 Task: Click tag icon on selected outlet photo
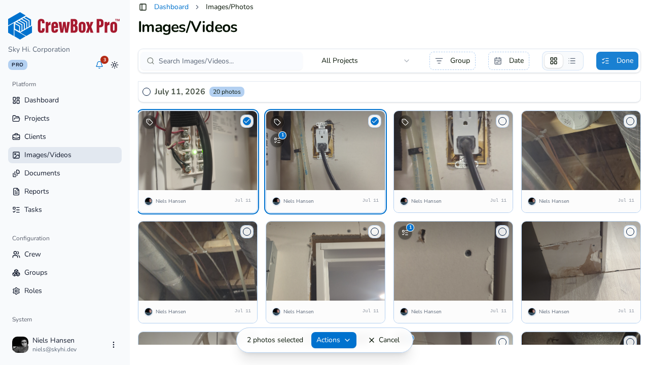tap(277, 122)
